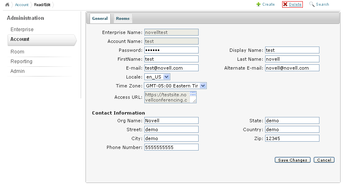Go to Room in sidebar
345x187 pixels.
pyautogui.click(x=17, y=52)
